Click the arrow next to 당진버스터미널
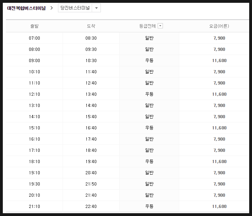 point(96,8)
